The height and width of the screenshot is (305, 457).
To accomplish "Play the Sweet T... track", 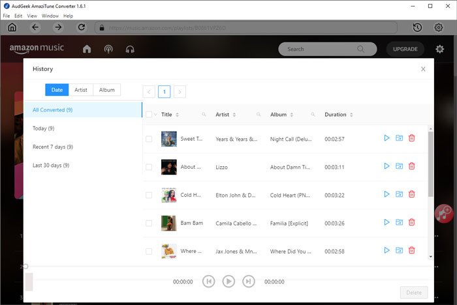I will (x=386, y=138).
